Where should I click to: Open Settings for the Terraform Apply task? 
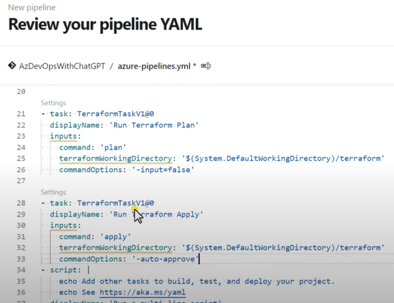(x=53, y=192)
